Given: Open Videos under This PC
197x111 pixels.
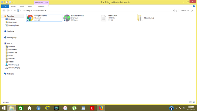Looking at the screenshot, I should (11, 62).
